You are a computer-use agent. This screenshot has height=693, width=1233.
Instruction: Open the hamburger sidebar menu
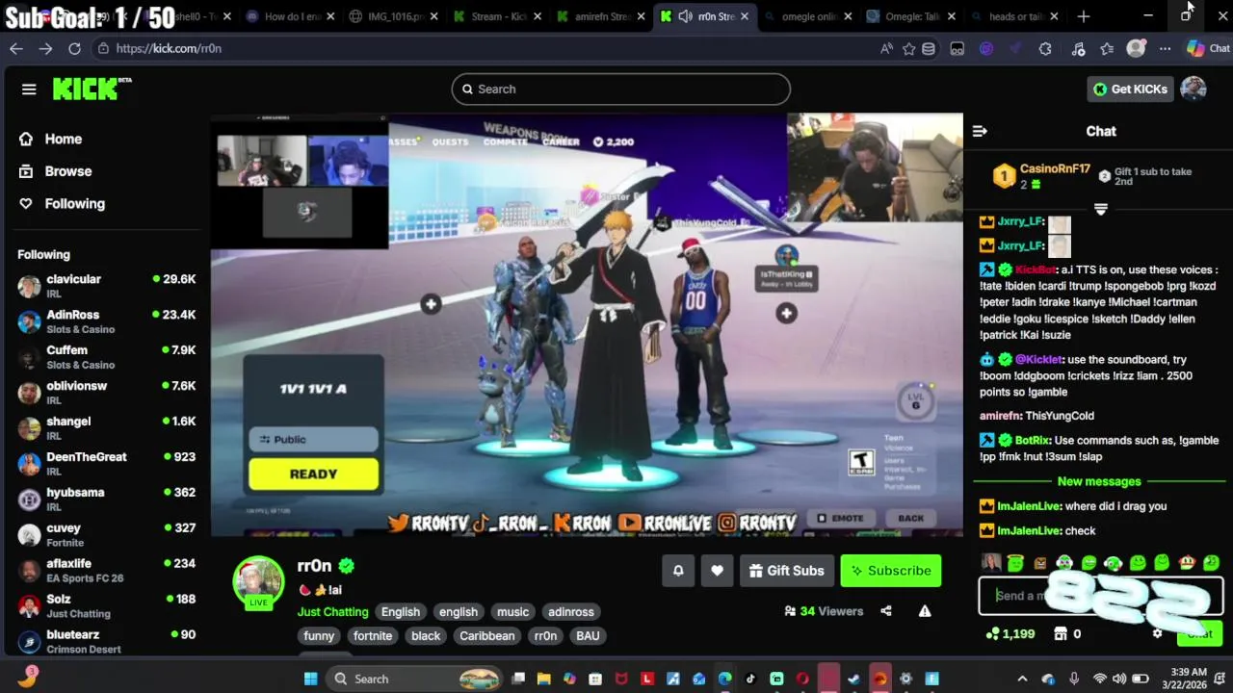29,90
